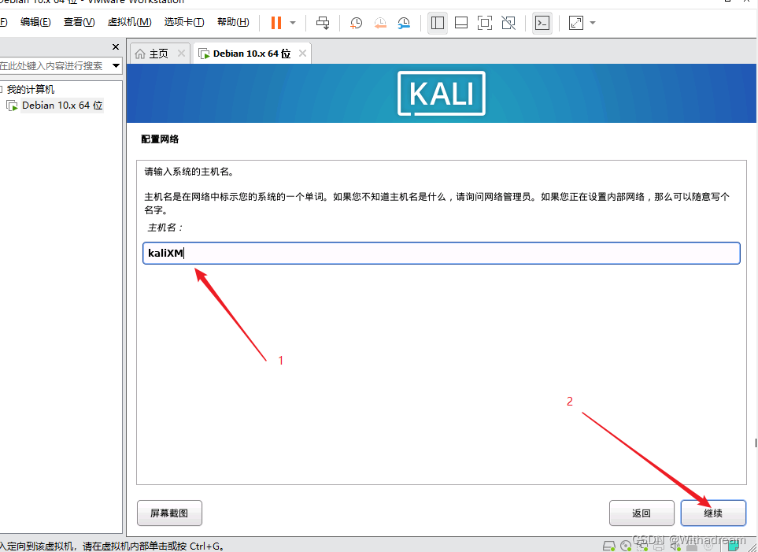Click the 请输入系统的主机名 text
This screenshot has width=758, height=552.
click(x=189, y=172)
